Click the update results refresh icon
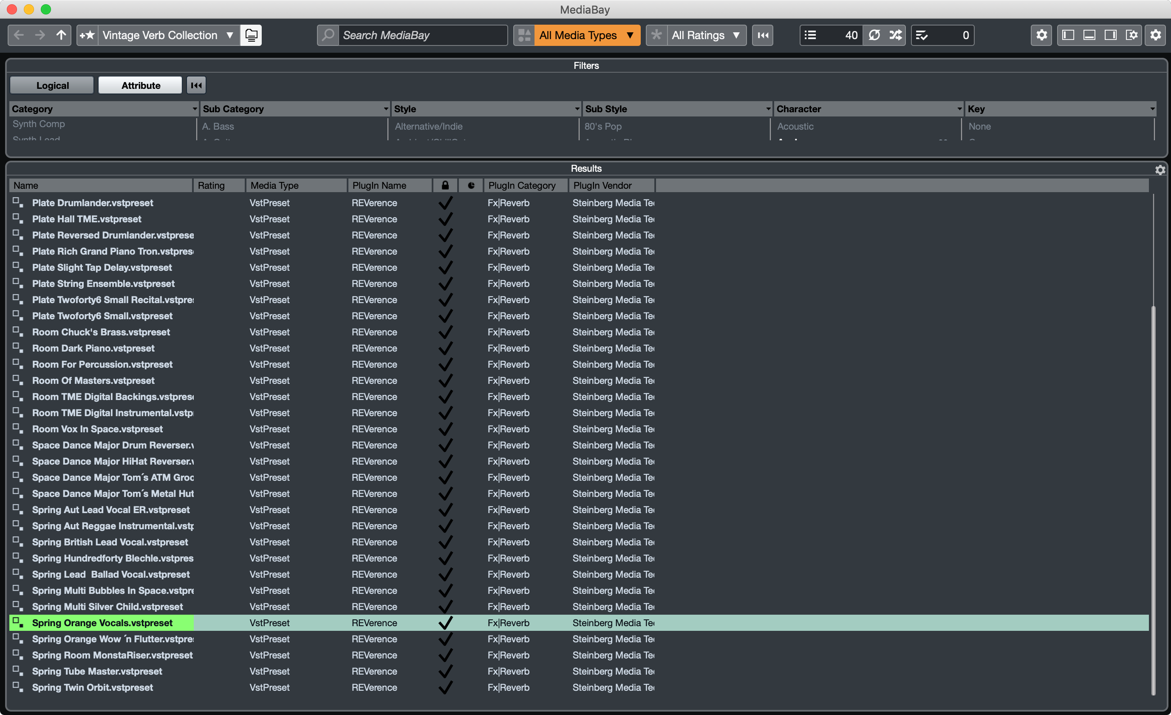 (x=874, y=35)
